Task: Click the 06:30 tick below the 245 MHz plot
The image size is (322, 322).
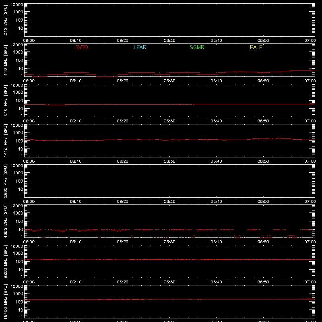Action: point(169,41)
